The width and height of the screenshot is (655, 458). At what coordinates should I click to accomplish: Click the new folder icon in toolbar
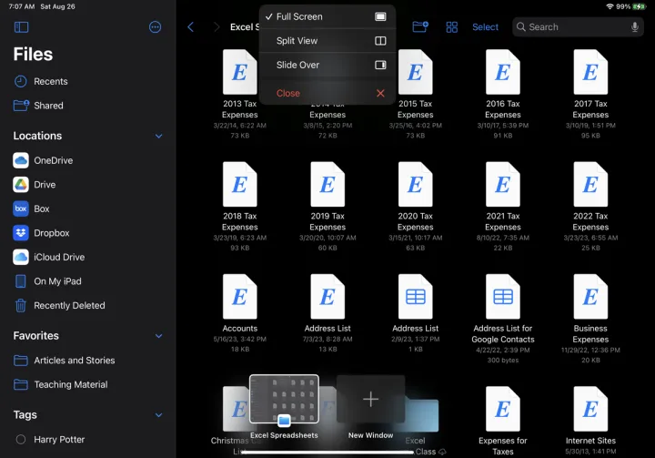[x=420, y=27]
